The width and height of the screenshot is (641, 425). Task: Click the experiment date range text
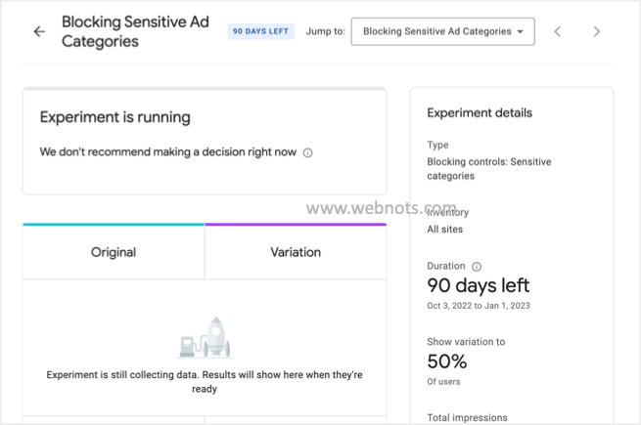click(478, 305)
